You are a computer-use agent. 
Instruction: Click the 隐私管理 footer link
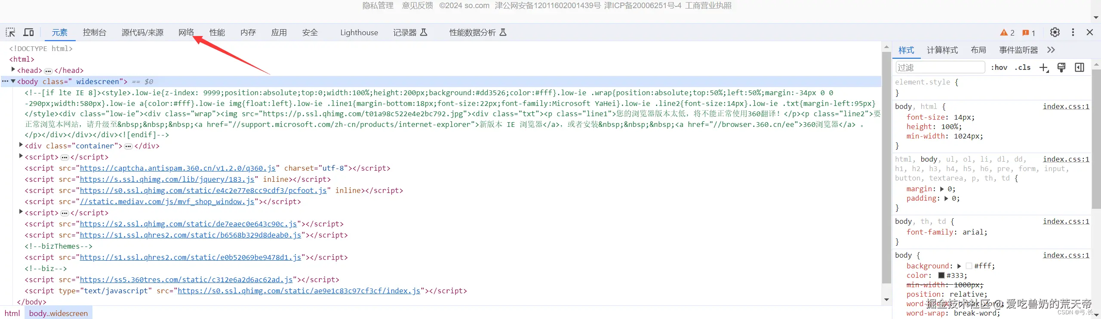[x=378, y=6]
